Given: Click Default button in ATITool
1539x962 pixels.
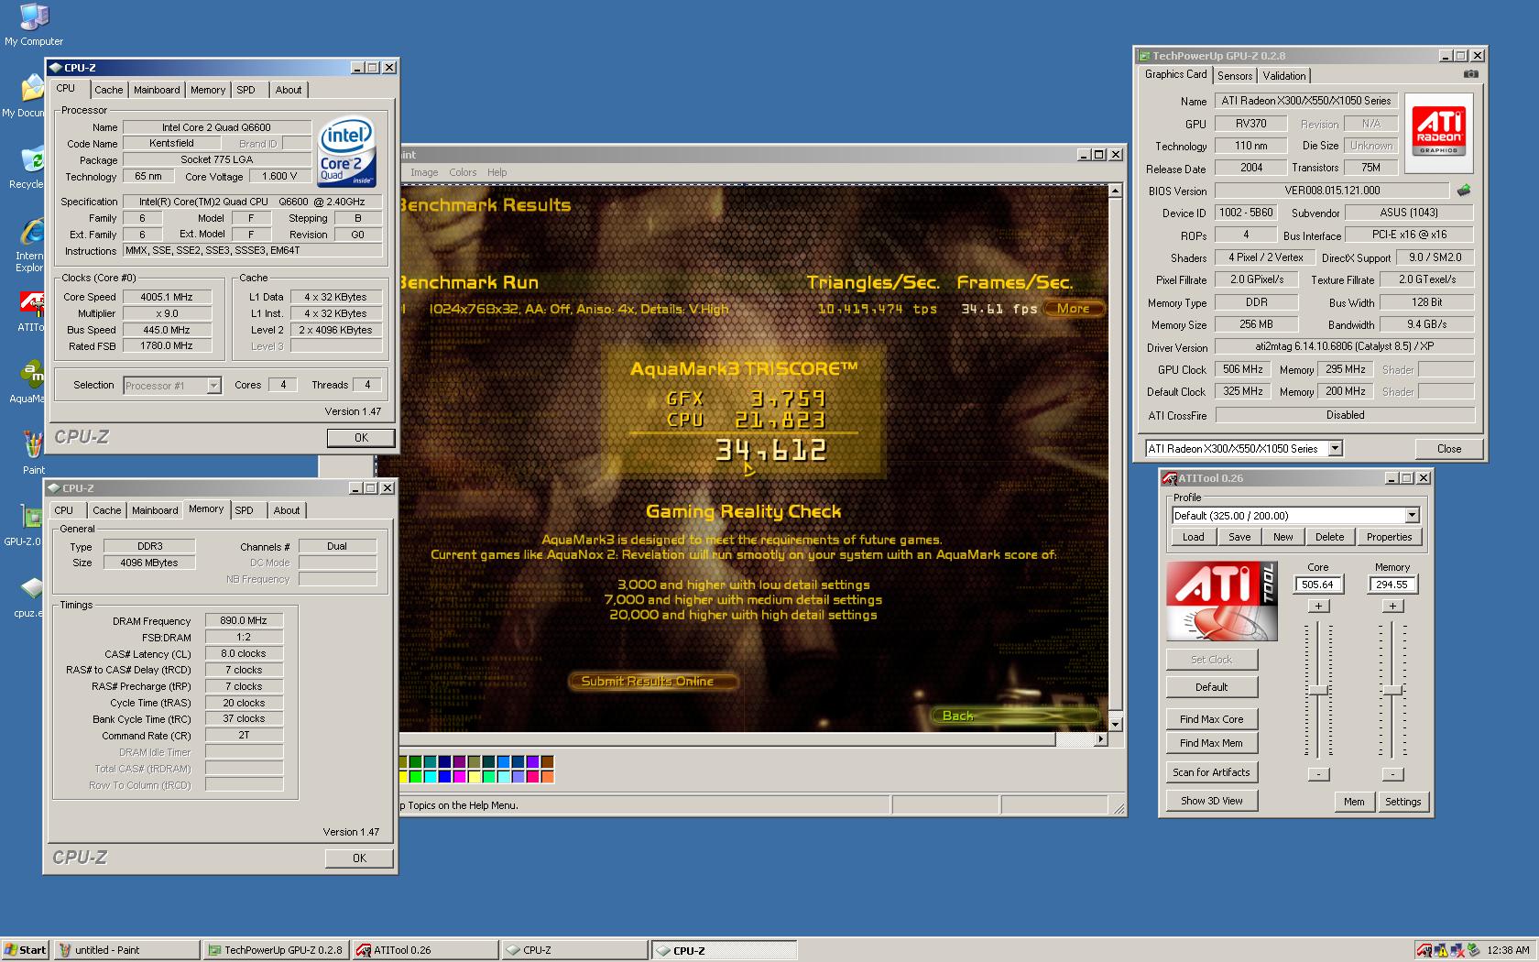Looking at the screenshot, I should click(x=1211, y=687).
